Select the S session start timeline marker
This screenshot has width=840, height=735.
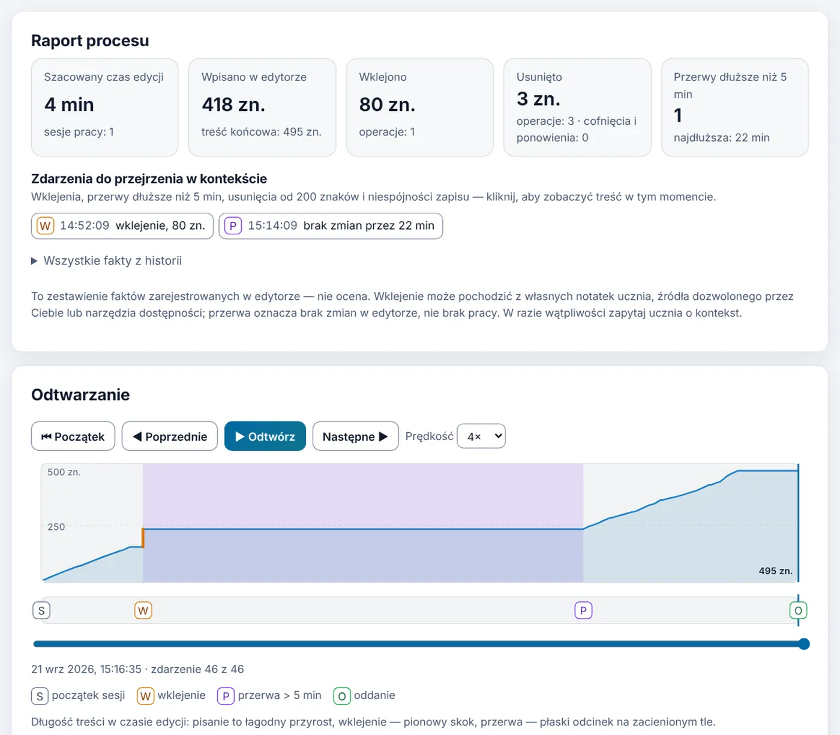(41, 610)
